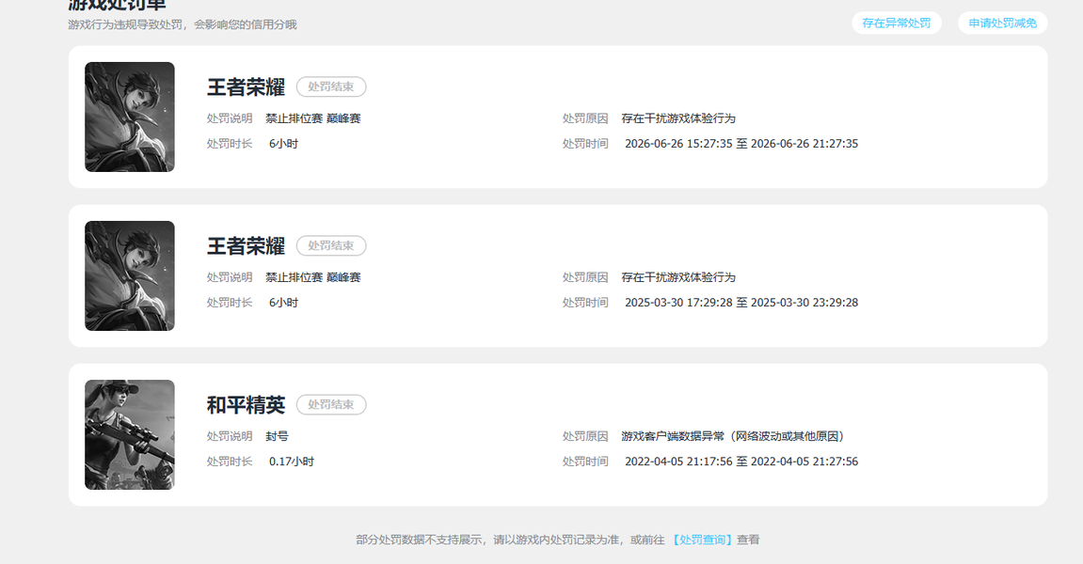This screenshot has width=1083, height=564.
Task: Click the 王者荣耀 title in the 2026-06-26 record
Action: pyautogui.click(x=246, y=87)
